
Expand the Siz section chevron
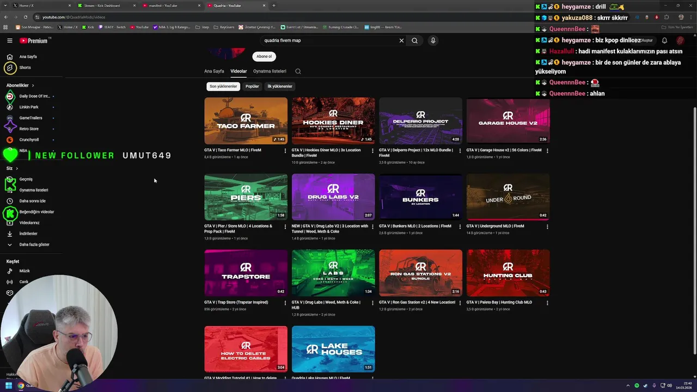pyautogui.click(x=17, y=168)
